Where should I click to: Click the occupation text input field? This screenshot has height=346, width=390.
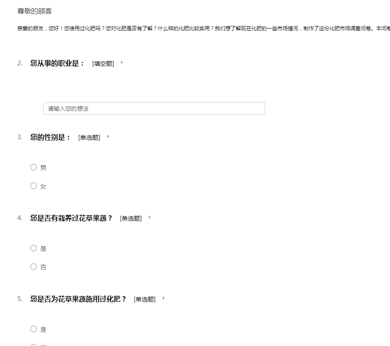click(x=154, y=109)
